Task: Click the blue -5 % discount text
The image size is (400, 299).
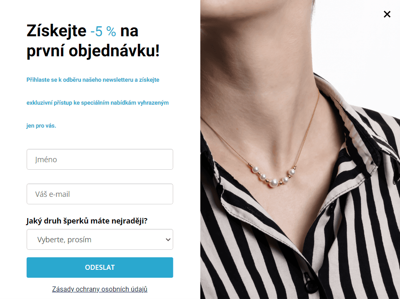Action: (103, 31)
